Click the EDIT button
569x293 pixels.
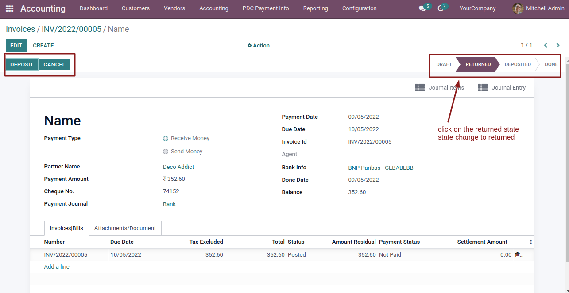click(x=16, y=46)
